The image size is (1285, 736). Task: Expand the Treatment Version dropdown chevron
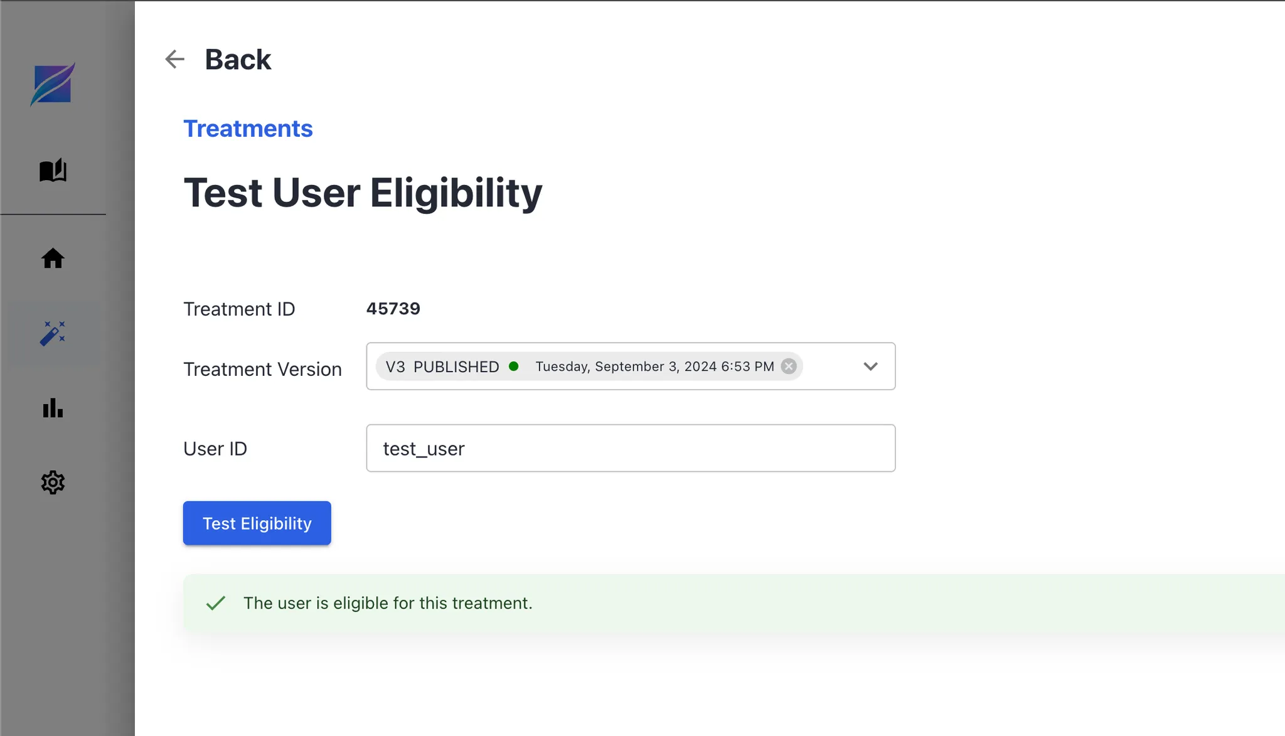pos(870,366)
